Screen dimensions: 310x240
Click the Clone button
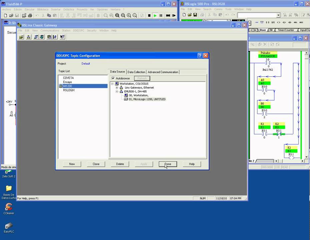pyautogui.click(x=96, y=164)
